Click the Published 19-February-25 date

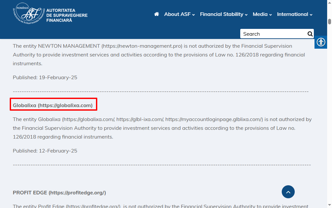point(45,78)
